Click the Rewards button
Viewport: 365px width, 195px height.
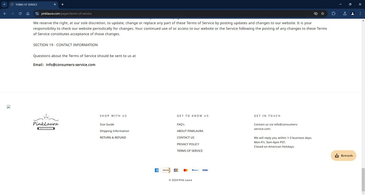point(344,156)
